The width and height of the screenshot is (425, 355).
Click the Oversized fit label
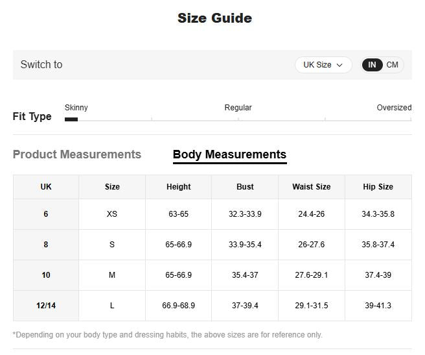coord(394,108)
